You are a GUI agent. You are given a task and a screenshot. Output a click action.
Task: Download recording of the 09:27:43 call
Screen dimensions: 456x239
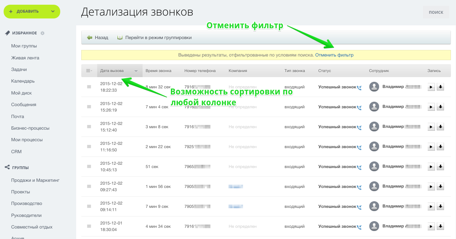click(440, 186)
